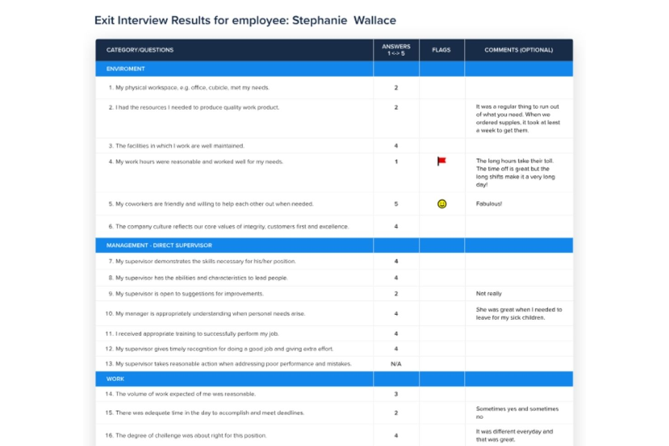Expand the ENVIROMENT section header
Screen dimensions: 669x446
tap(125, 69)
